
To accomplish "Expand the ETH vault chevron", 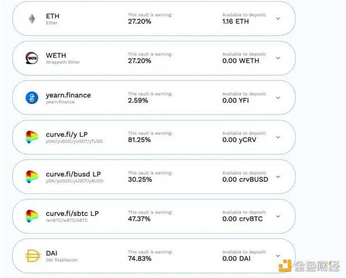I will pos(278,18).
